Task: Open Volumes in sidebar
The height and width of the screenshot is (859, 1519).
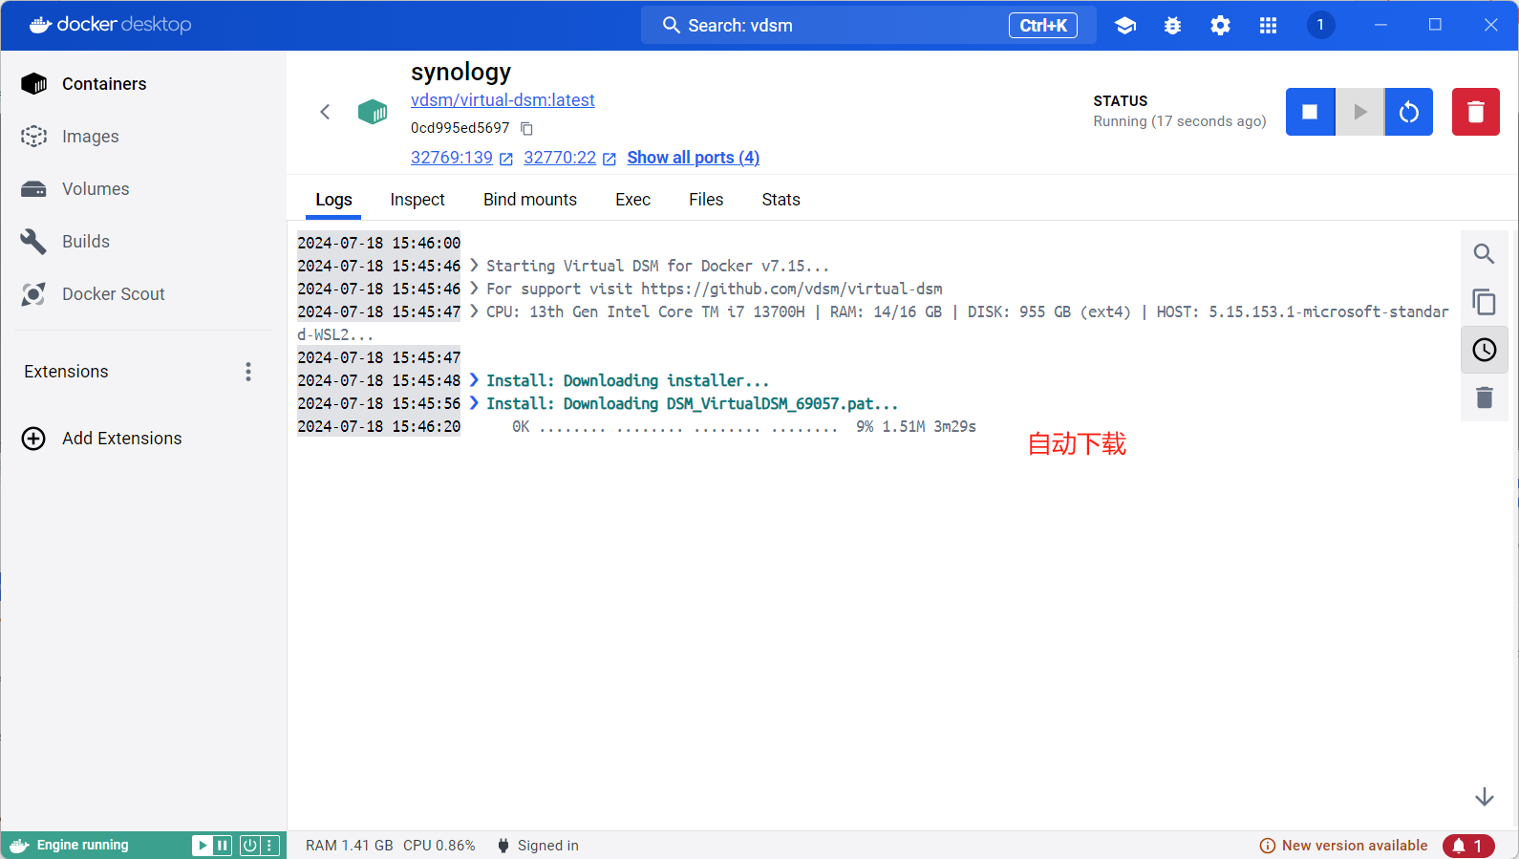Action: [143, 189]
